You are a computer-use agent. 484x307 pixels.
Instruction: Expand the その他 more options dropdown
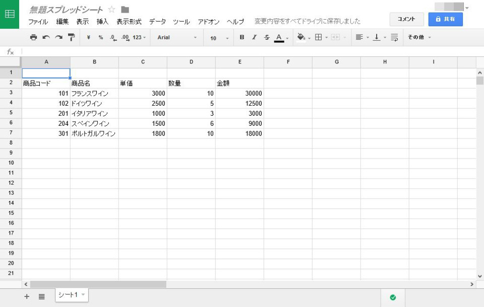pyautogui.click(x=419, y=37)
